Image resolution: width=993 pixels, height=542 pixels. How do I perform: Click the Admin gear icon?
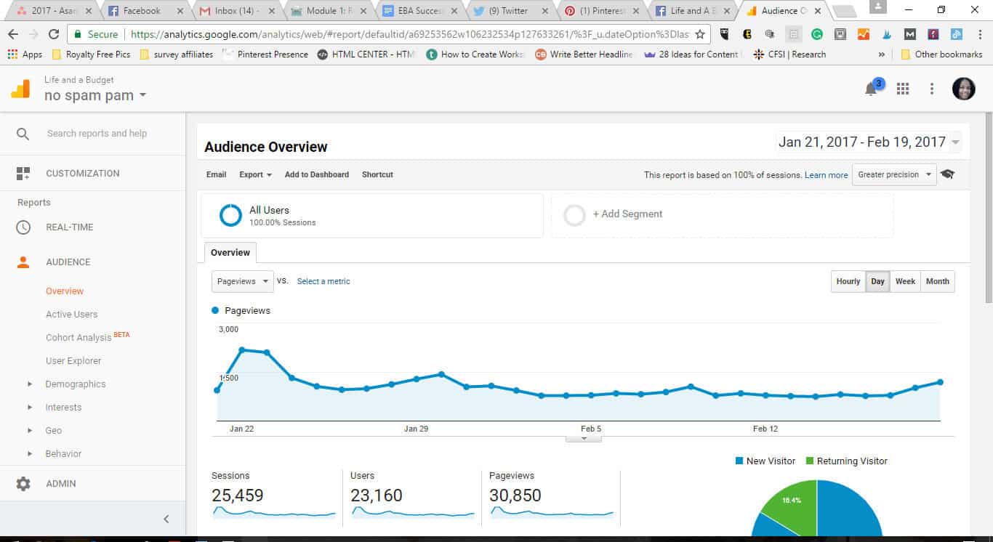23,484
